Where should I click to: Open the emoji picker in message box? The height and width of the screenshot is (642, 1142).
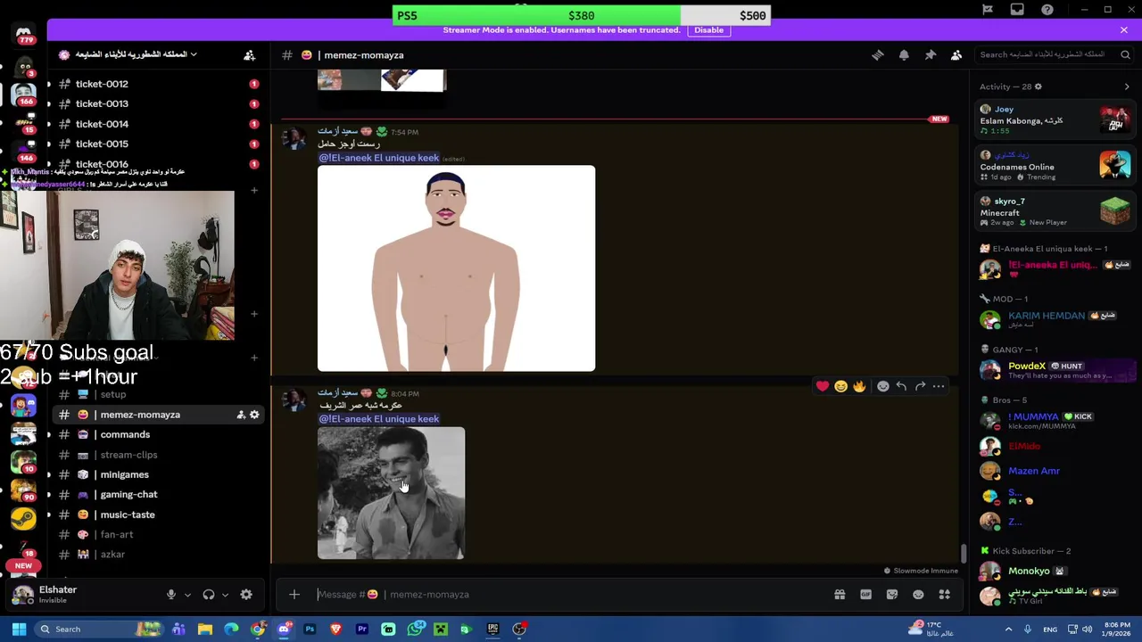click(x=918, y=595)
